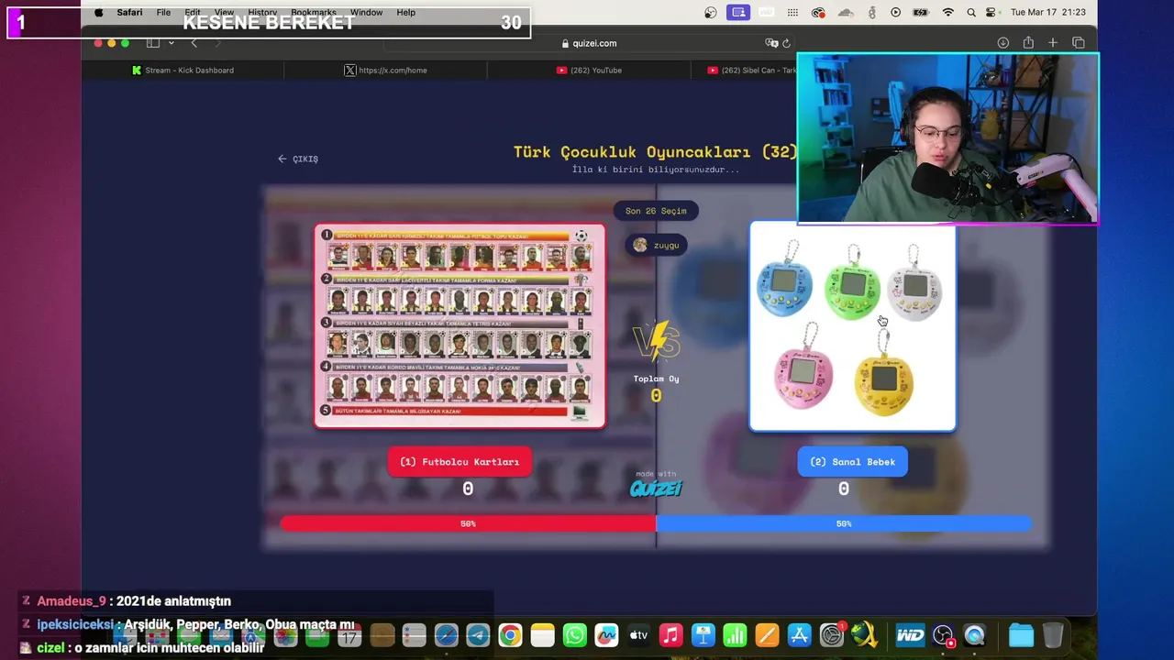This screenshot has height=660, width=1174.
Task: Open the Help menu
Action: (x=405, y=12)
